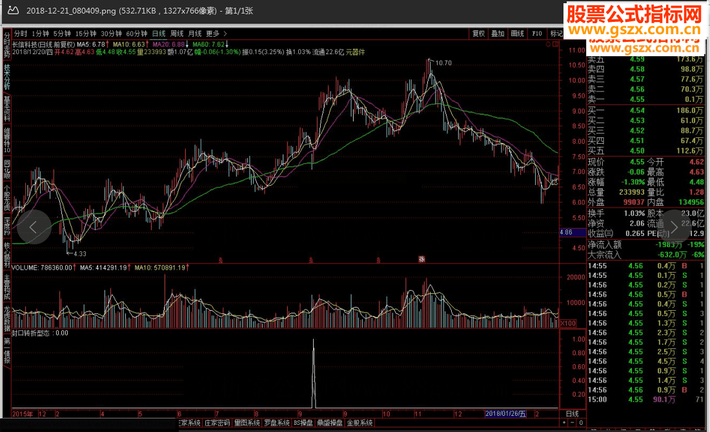Image resolution: width=710 pixels, height=432 pixels.
Task: Click the X100 volume scale label
Action: 568,323
